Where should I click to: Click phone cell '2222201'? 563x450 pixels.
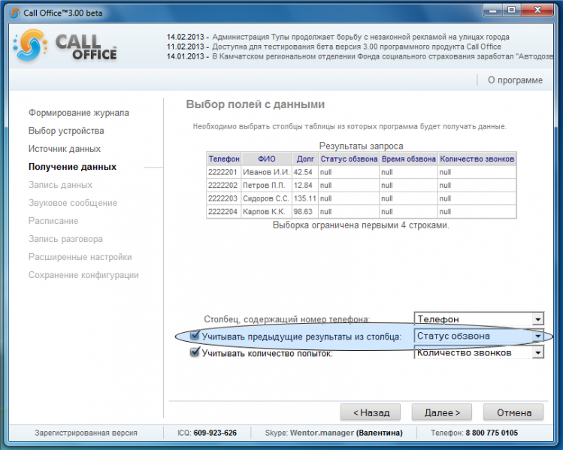[x=224, y=172]
